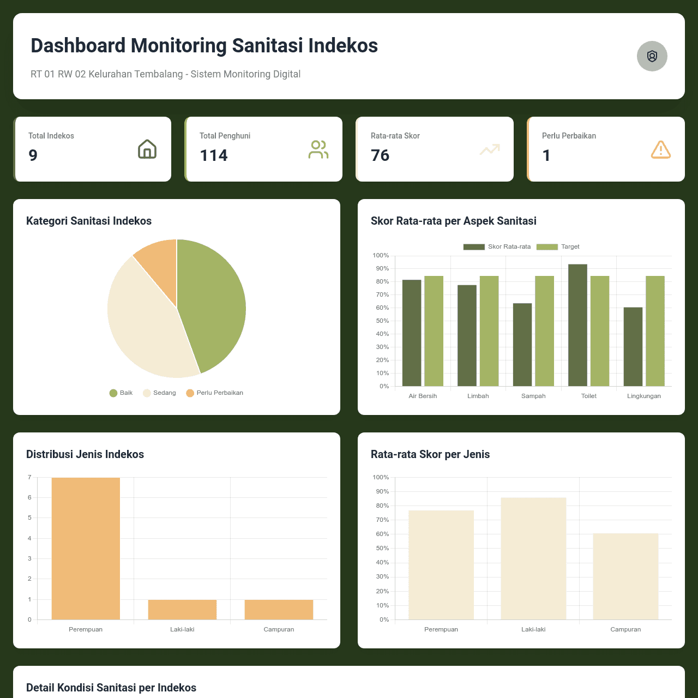This screenshot has height=698, width=698.
Task: Click the Toilet average score bar
Action: (x=577, y=325)
